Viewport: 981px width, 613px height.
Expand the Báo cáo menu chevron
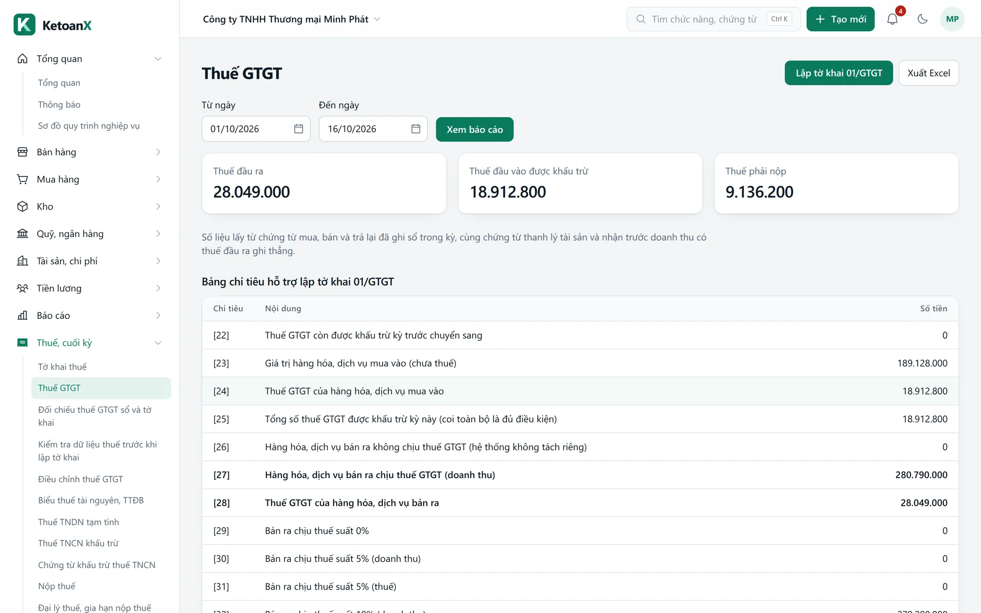tap(158, 316)
